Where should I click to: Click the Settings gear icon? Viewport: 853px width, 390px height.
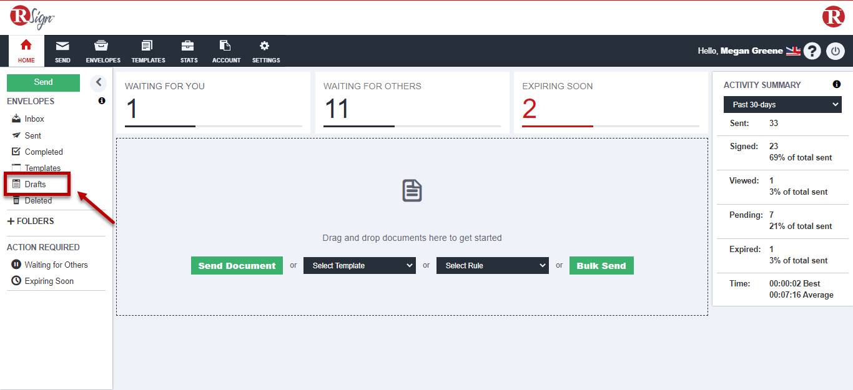pos(265,46)
